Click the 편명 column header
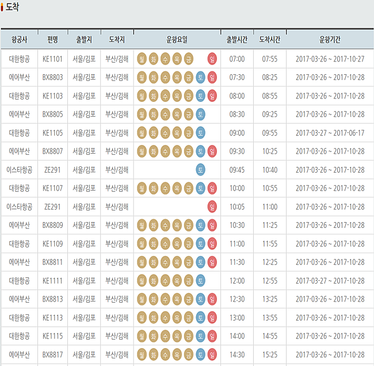 point(52,40)
